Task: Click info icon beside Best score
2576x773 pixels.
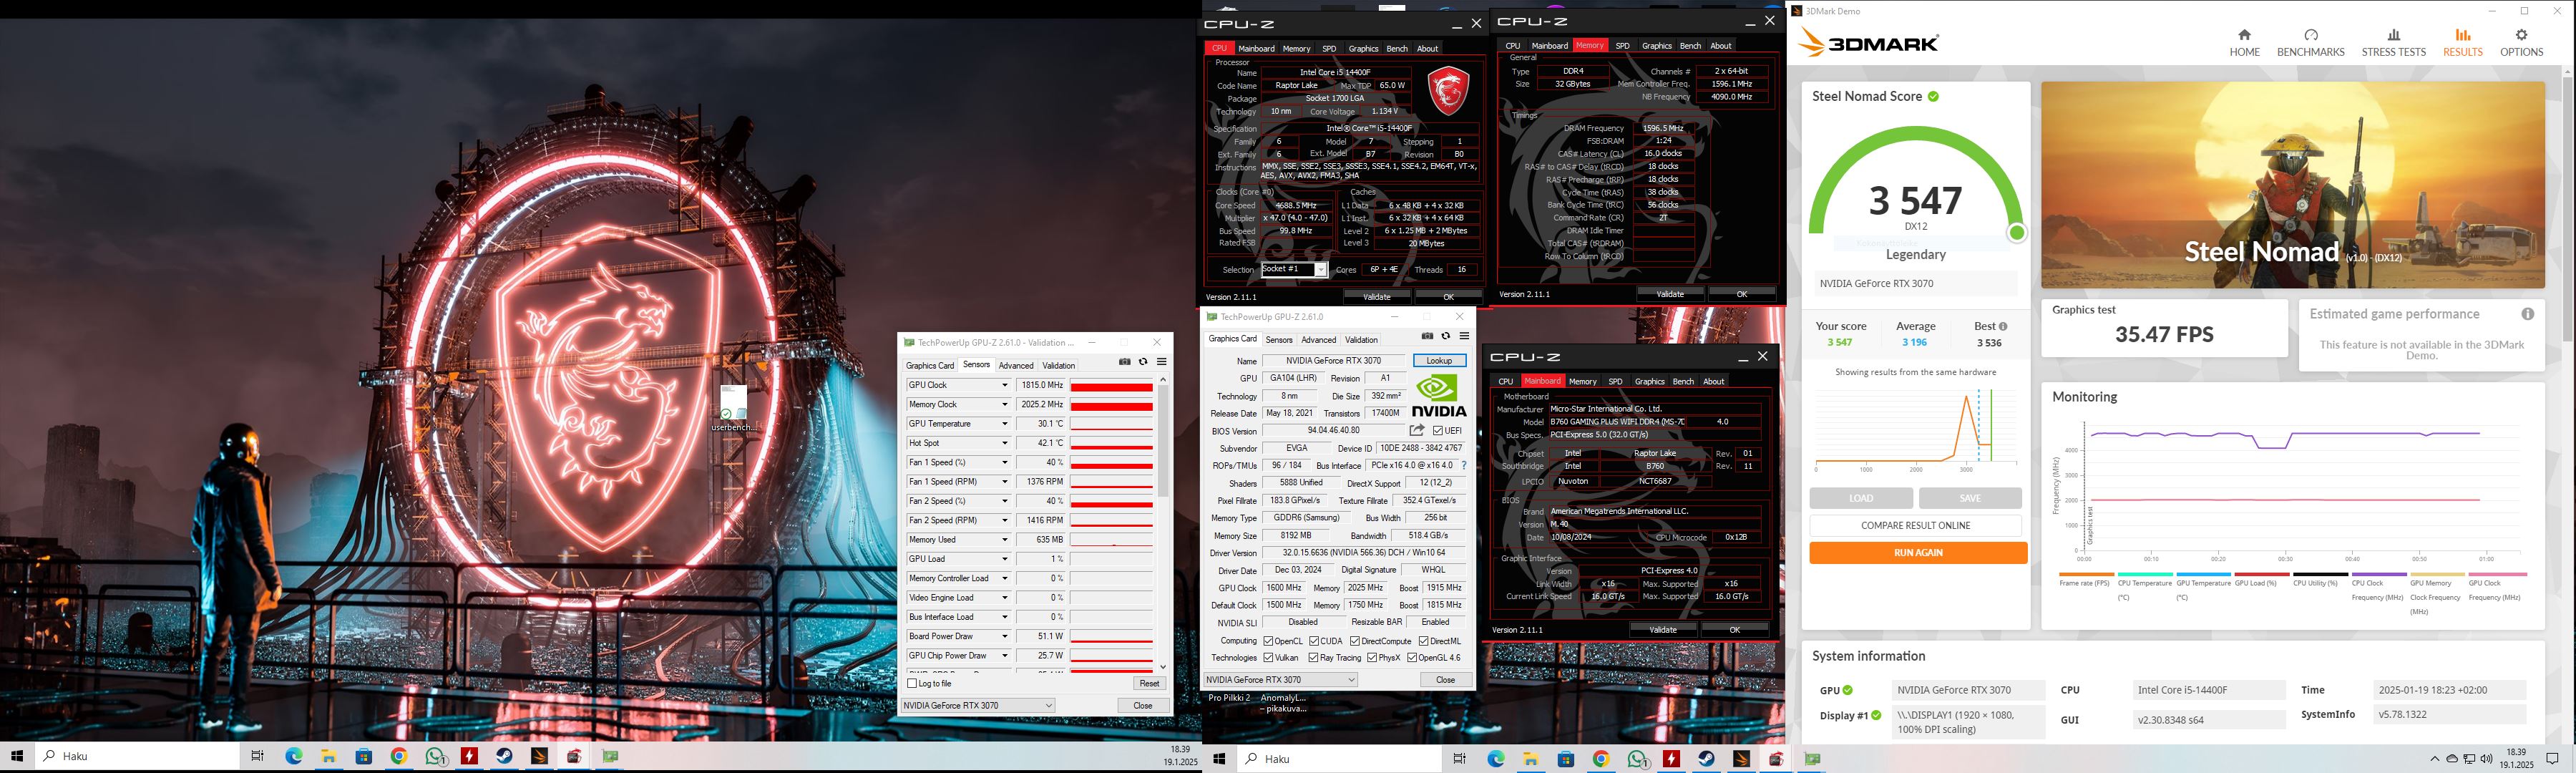Action: pyautogui.click(x=2002, y=326)
